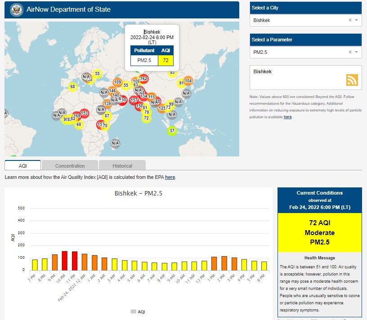The width and height of the screenshot is (367, 320).
Task: Expand the Select a Parameter dropdown arrow
Action: 357,52
